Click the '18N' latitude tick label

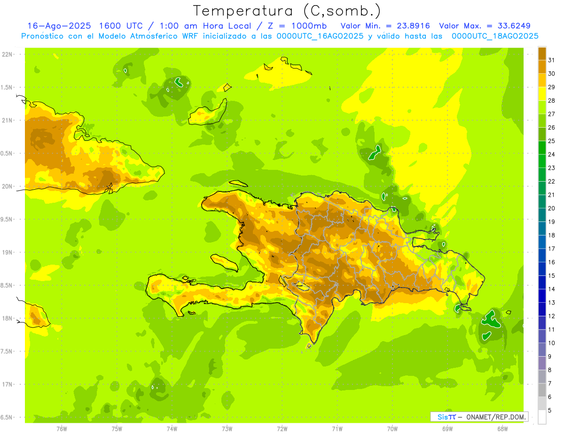click(7, 318)
